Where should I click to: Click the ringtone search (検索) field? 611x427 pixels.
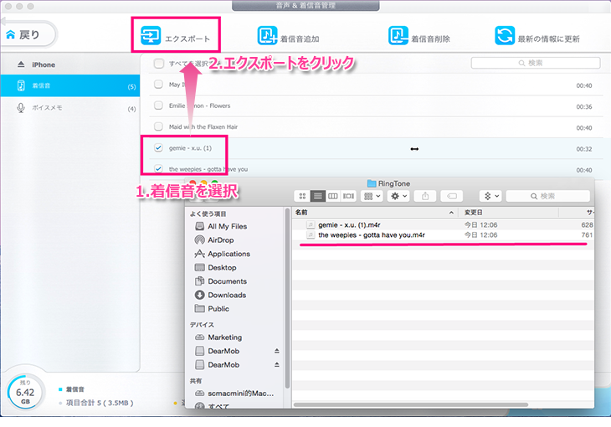pos(536,63)
